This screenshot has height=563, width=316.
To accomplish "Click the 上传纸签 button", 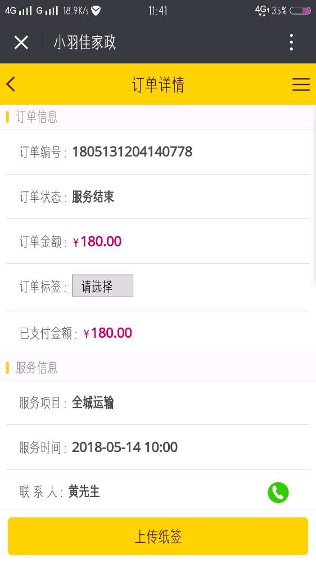I will click(x=158, y=536).
